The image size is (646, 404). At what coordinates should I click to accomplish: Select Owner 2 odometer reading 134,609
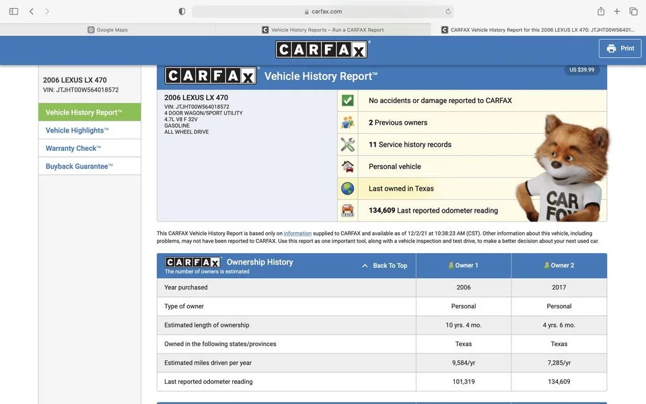[x=559, y=382]
